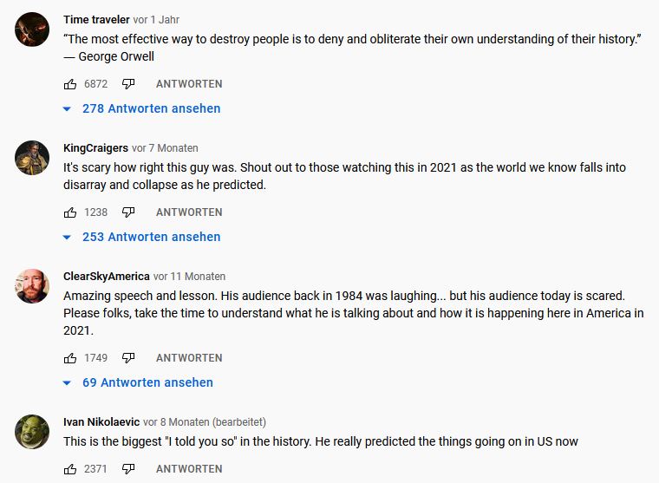Dislike the Time traveler comment

[128, 84]
